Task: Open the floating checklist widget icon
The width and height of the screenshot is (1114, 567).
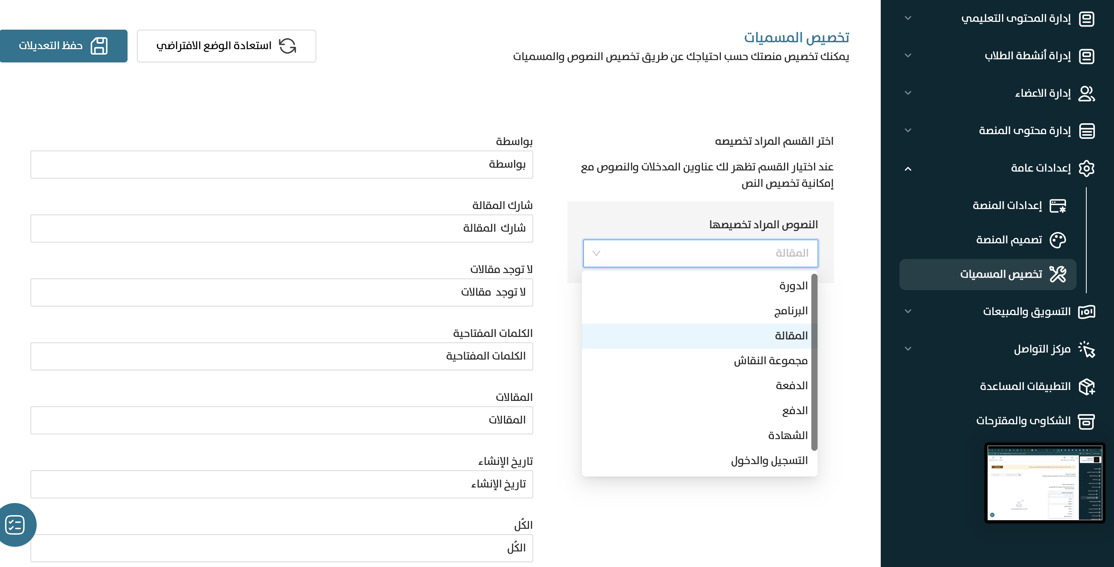Action: click(x=15, y=525)
